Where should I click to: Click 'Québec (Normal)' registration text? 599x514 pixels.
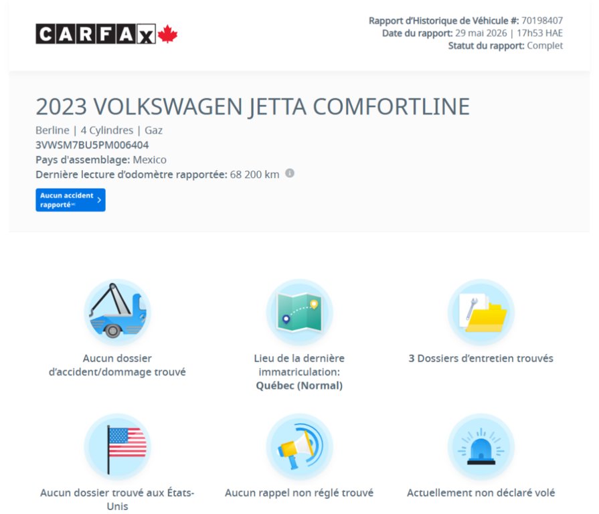pyautogui.click(x=299, y=385)
